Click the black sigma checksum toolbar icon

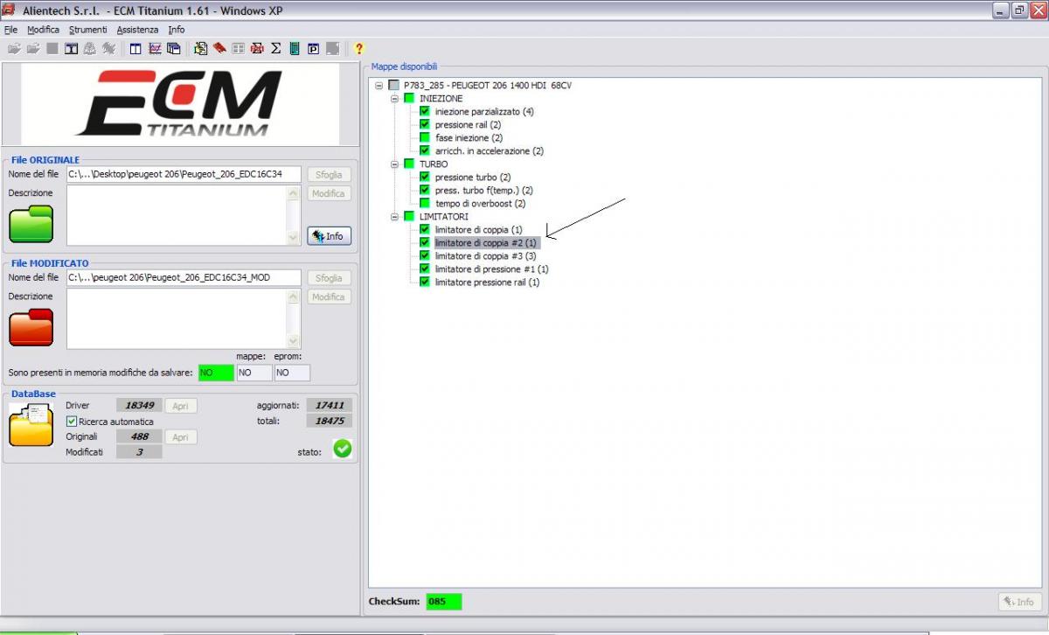pos(276,49)
